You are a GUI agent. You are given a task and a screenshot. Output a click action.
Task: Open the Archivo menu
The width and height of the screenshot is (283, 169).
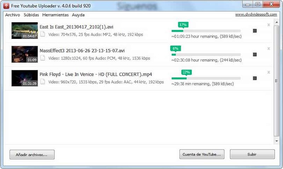coord(12,15)
